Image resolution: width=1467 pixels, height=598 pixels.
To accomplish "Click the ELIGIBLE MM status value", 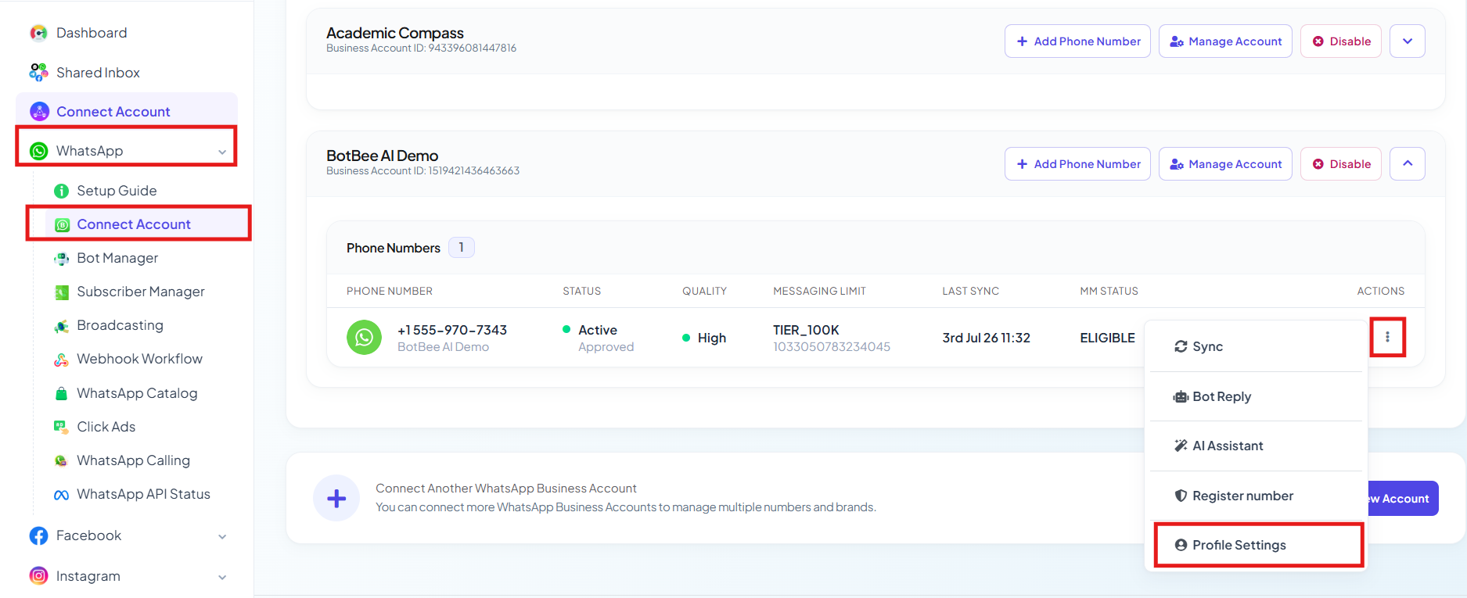I will 1107,338.
